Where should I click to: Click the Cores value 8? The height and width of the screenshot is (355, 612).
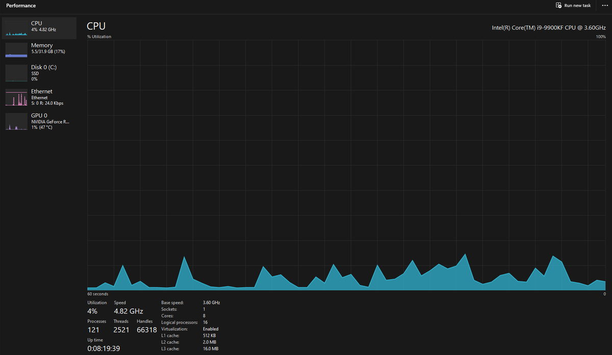pyautogui.click(x=204, y=316)
